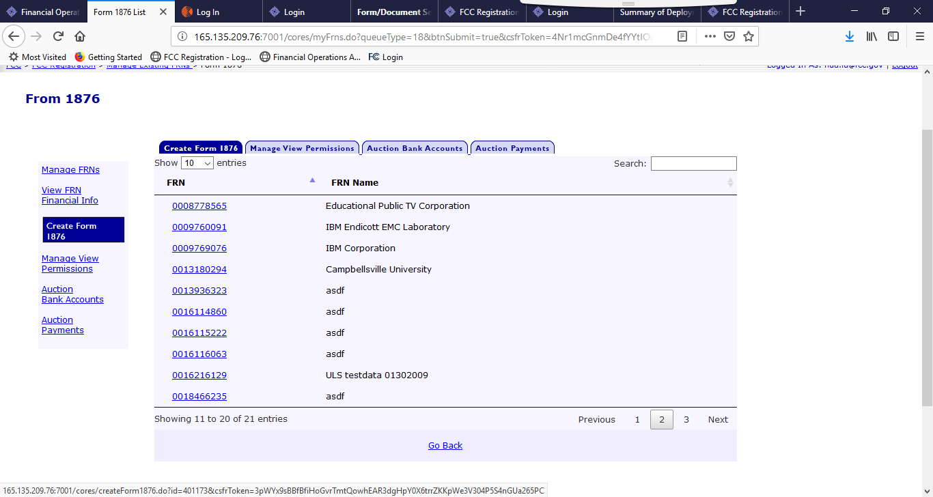Close the Form 1876 List tab
This screenshot has height=497, width=933.
163,12
